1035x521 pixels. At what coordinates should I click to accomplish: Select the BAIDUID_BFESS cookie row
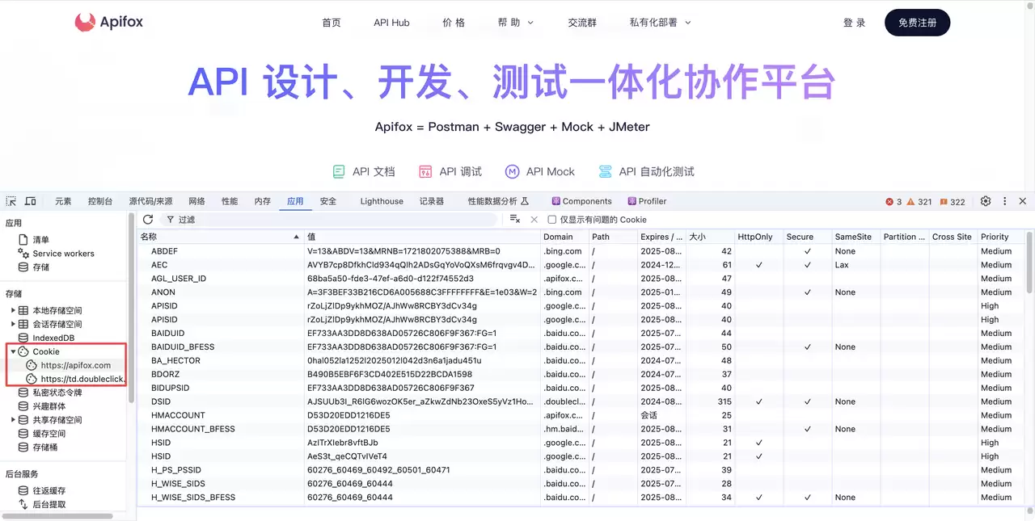coord(581,347)
